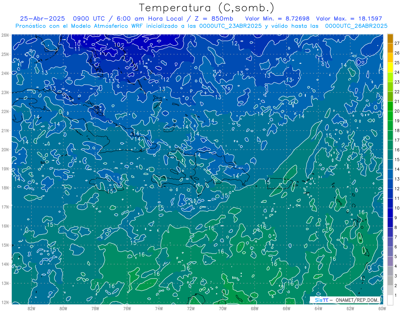Click the "22N" latitude axis label
The height and width of the screenshot is (313, 406).
tap(5, 111)
